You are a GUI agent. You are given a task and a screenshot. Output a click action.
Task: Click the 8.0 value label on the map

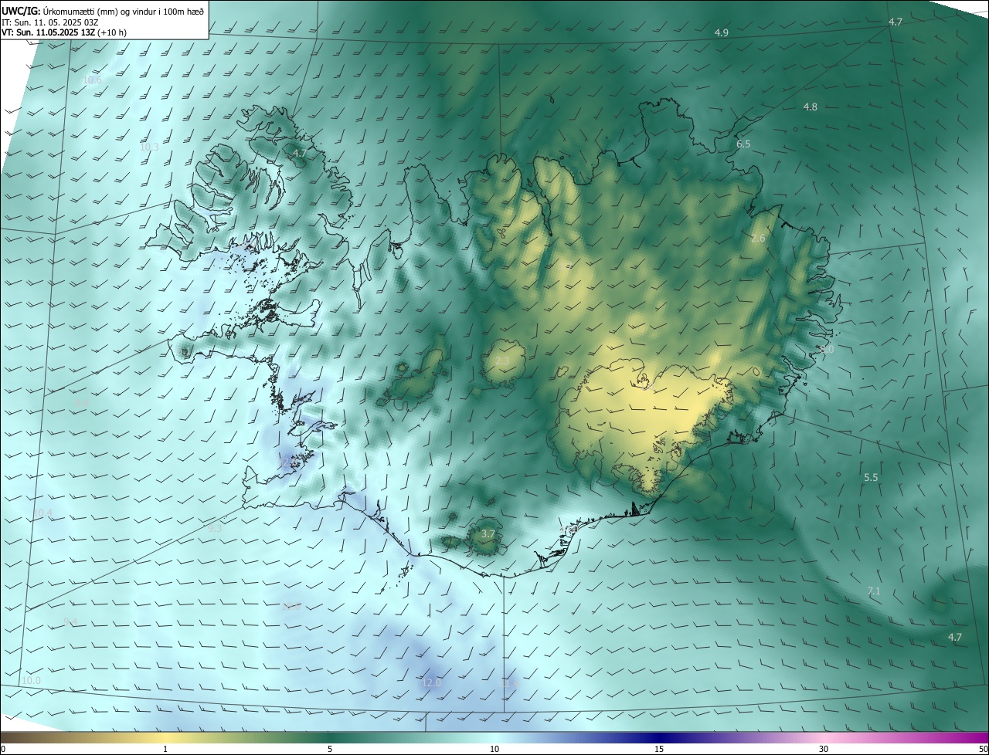pyautogui.click(x=827, y=349)
